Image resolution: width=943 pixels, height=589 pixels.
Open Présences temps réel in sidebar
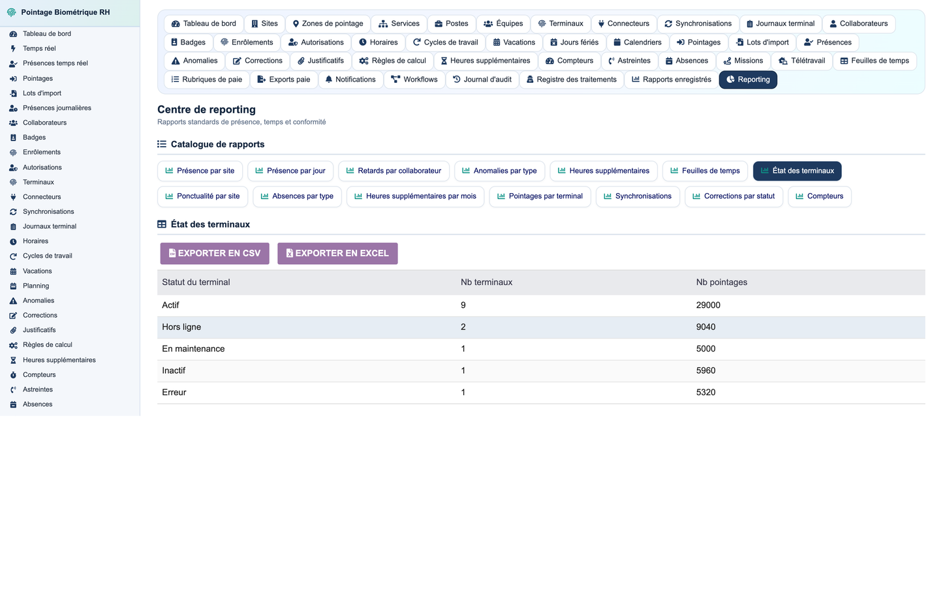point(70,63)
